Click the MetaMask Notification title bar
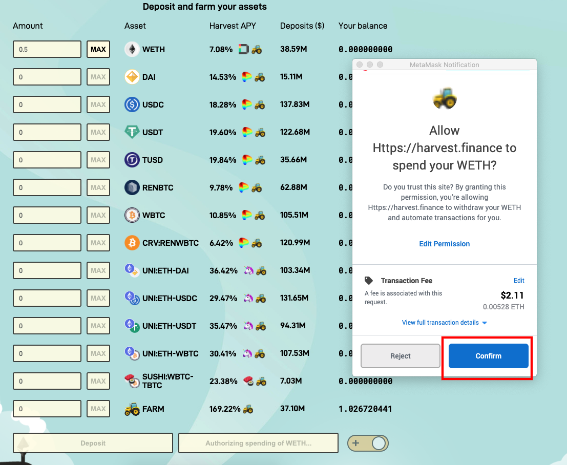The image size is (567, 465). [445, 65]
